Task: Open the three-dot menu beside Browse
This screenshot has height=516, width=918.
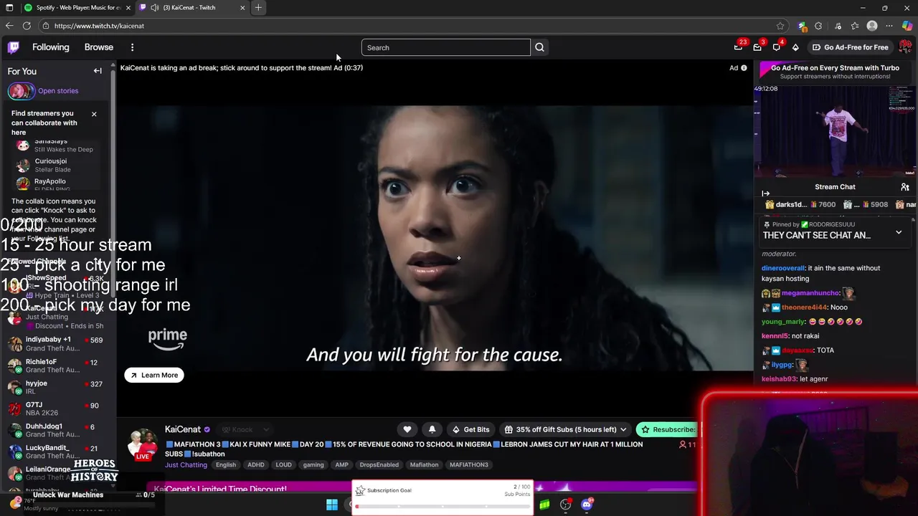Action: [x=132, y=47]
